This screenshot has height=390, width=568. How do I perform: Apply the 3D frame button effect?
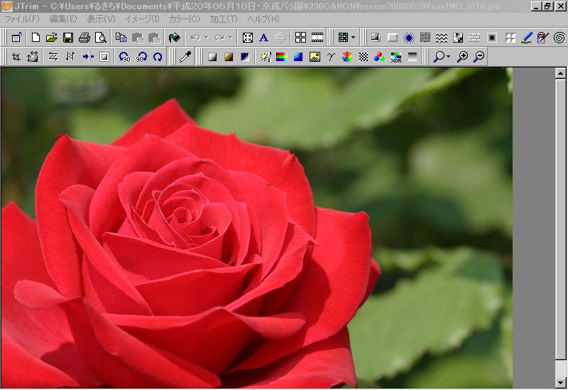point(393,38)
